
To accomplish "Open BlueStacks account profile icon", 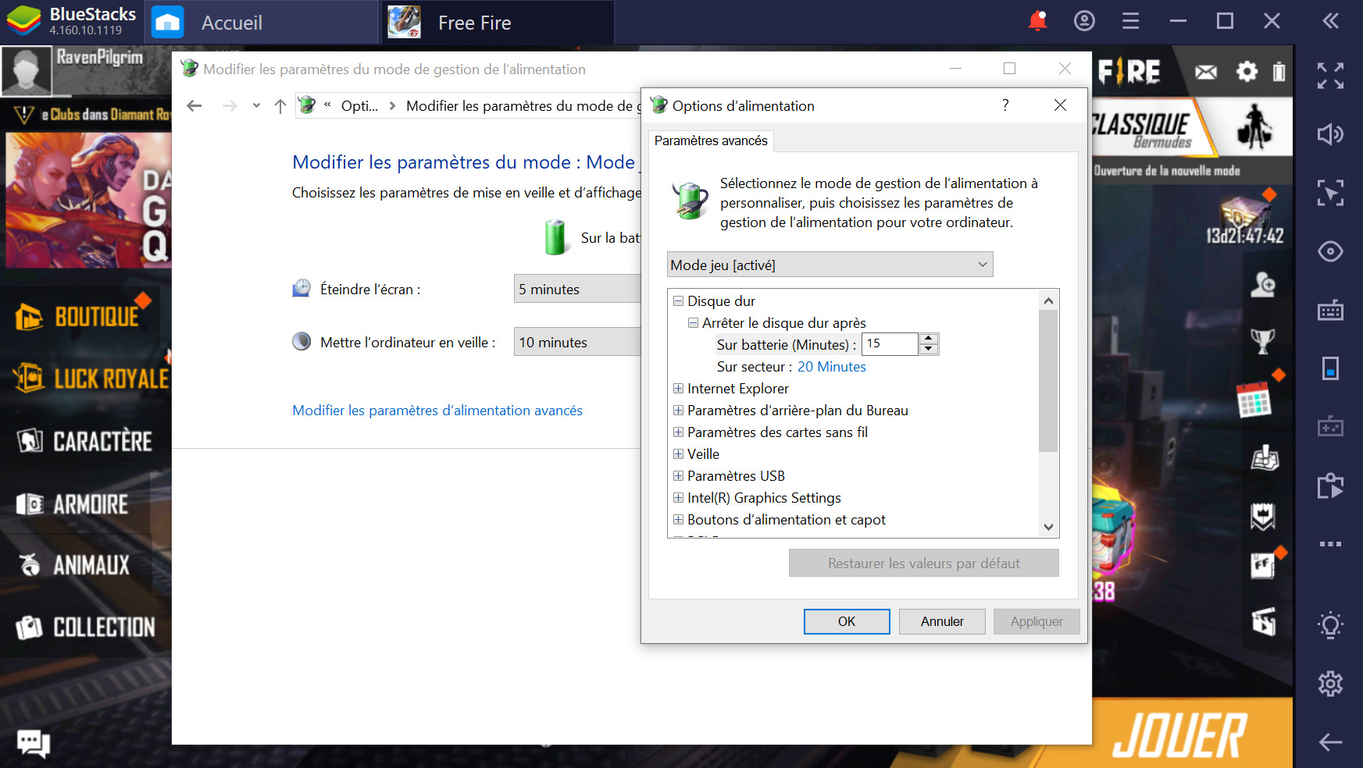I will [x=1084, y=21].
